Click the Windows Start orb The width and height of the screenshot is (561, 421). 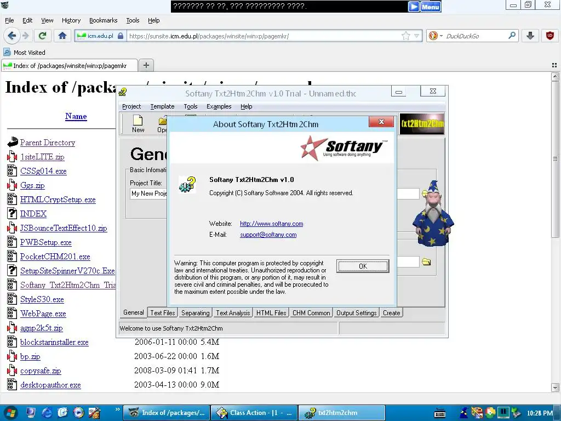(x=11, y=413)
